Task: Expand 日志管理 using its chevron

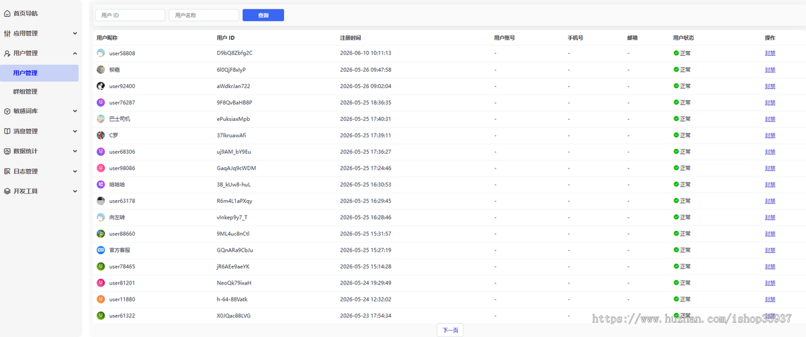Action: pyautogui.click(x=75, y=171)
